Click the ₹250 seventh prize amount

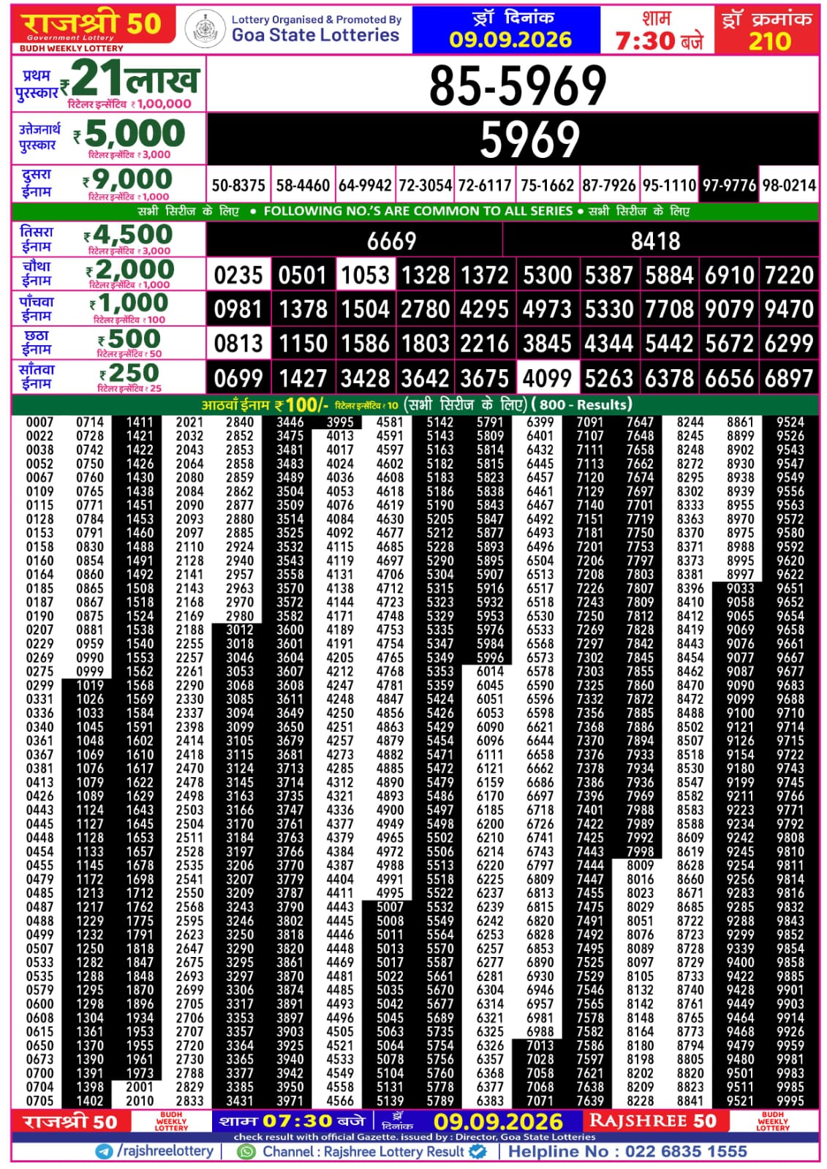129,374
